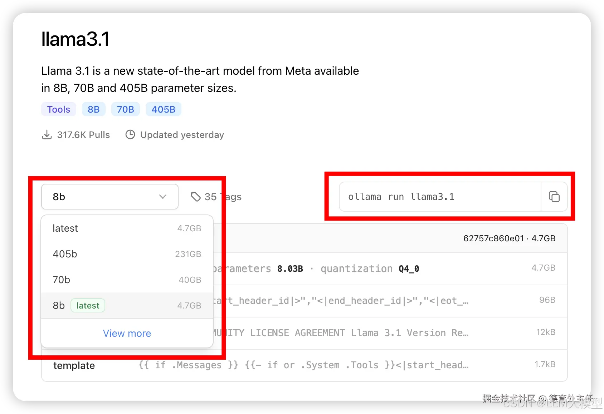
Task: Click the 8B parameter badge
Action: coord(93,109)
